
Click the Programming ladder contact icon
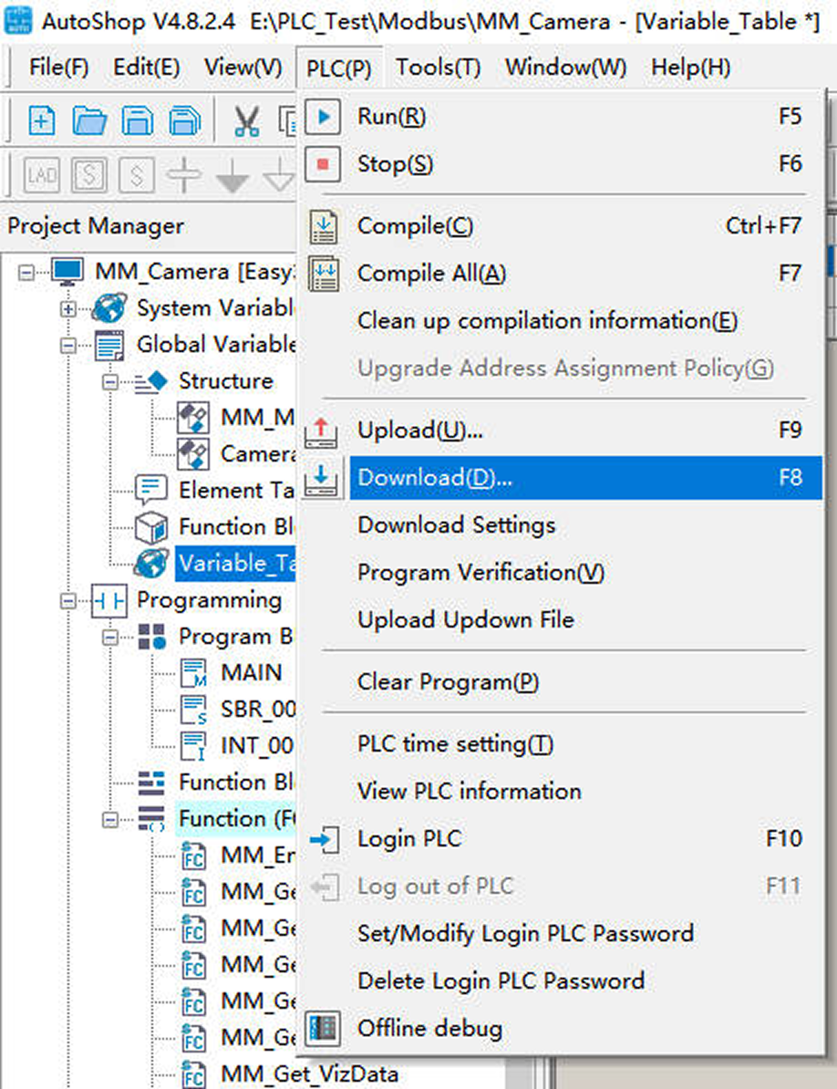[x=109, y=601]
